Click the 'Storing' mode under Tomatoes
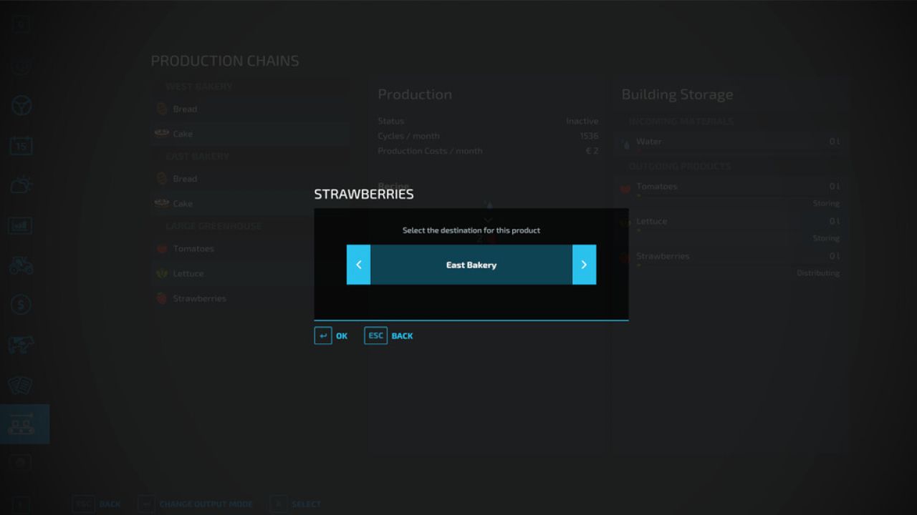 tap(826, 203)
